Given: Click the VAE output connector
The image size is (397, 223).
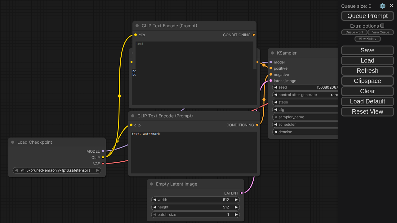Looking at the screenshot, I should pyautogui.click(x=103, y=164).
